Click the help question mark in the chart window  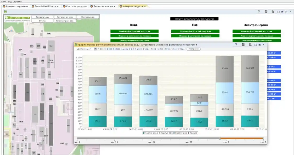pyautogui.click(x=236, y=45)
